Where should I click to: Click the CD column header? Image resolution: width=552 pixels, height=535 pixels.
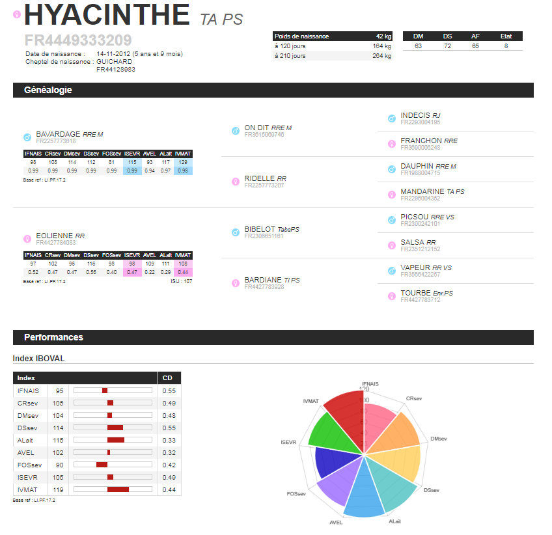[169, 377]
